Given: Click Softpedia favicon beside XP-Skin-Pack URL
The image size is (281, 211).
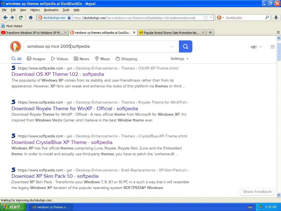Looking at the screenshot, I should tap(13, 170).
